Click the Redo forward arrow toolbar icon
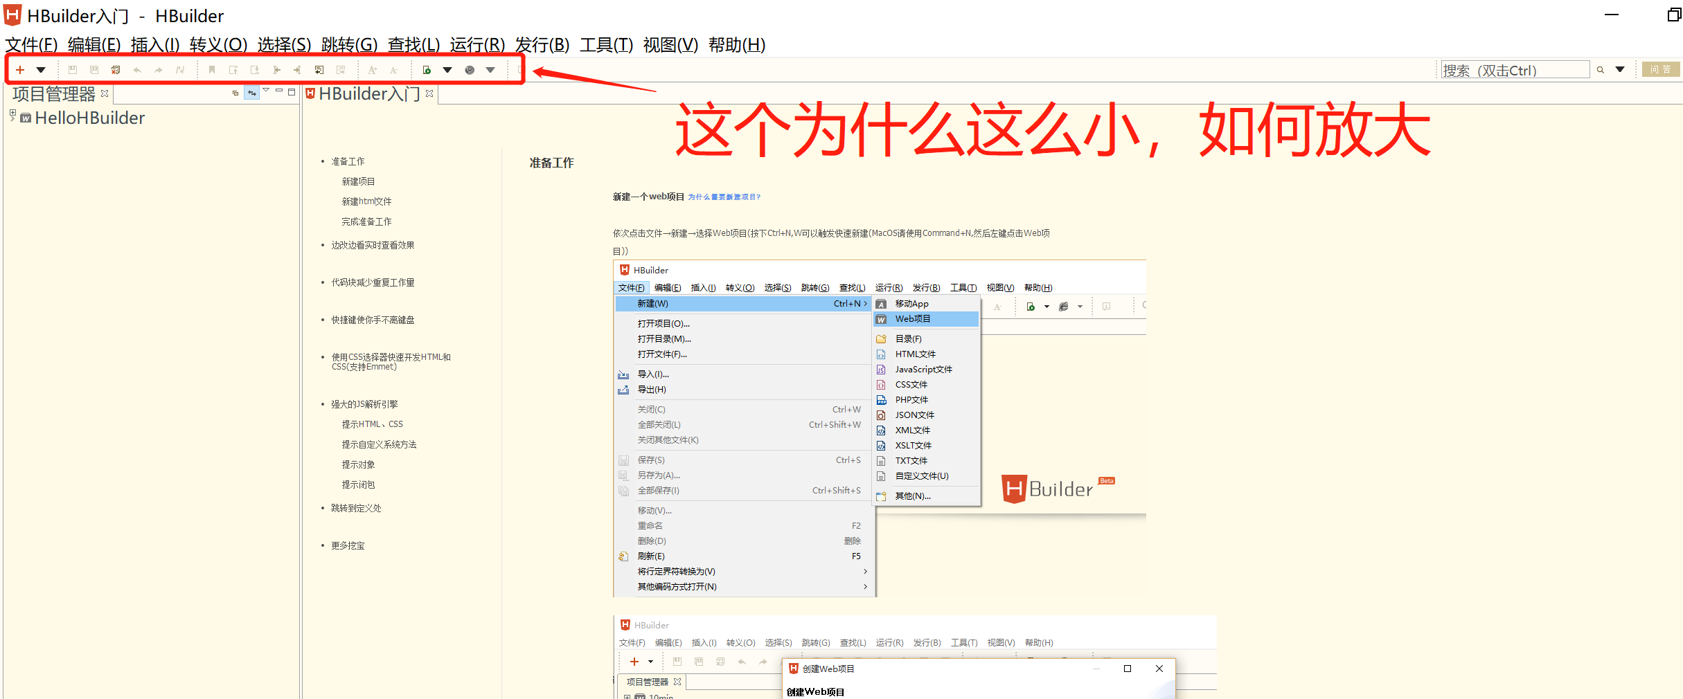The height and width of the screenshot is (699, 1683). pos(159,70)
